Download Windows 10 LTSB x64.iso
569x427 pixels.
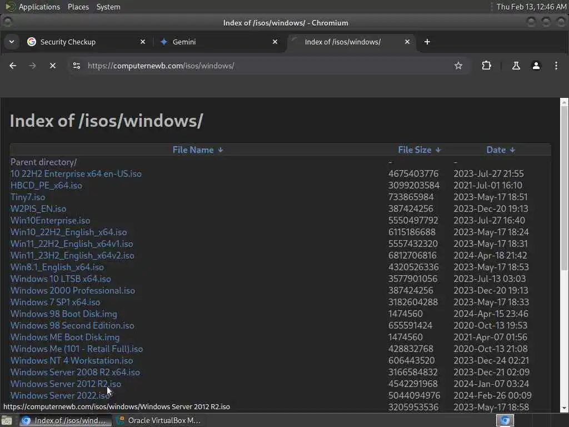tap(61, 279)
